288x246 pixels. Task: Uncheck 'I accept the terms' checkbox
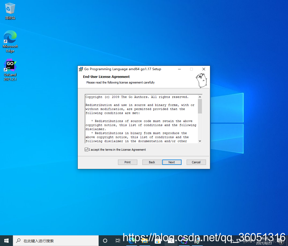[x=86, y=150]
